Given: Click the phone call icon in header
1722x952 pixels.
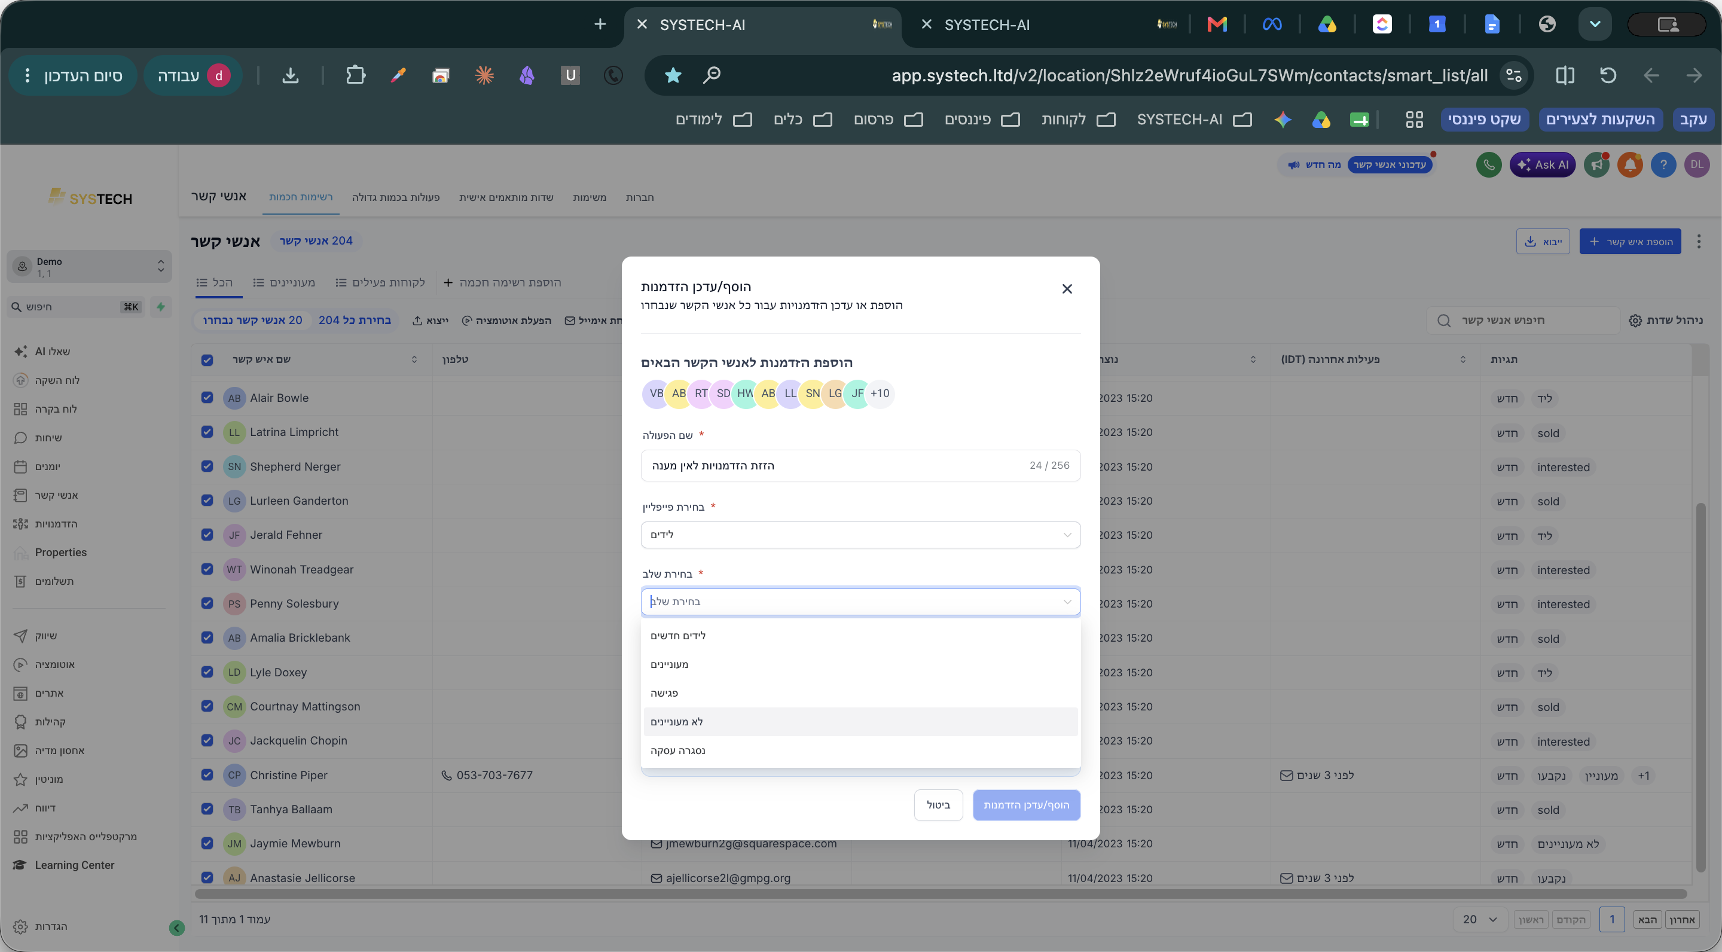Looking at the screenshot, I should [1489, 164].
